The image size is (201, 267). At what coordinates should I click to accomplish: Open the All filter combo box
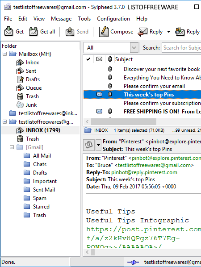[x=111, y=48]
